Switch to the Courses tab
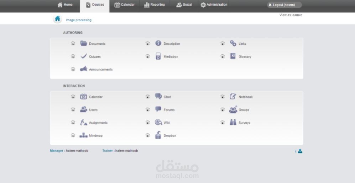The width and height of the screenshot is (355, 183). pos(95,6)
